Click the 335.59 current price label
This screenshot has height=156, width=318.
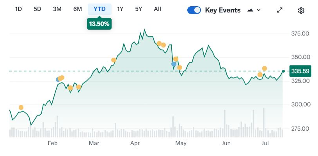[300, 71]
